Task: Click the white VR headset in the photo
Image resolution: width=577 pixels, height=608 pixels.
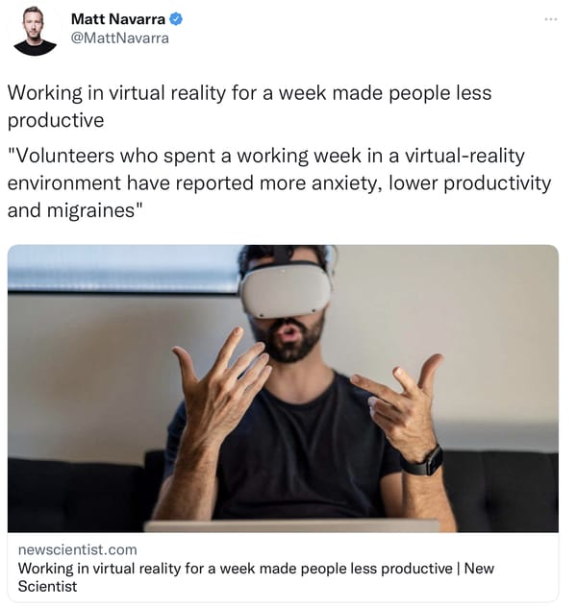Action: click(x=287, y=289)
